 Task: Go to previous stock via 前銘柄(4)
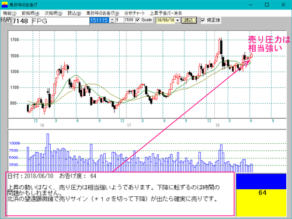tap(30, 13)
